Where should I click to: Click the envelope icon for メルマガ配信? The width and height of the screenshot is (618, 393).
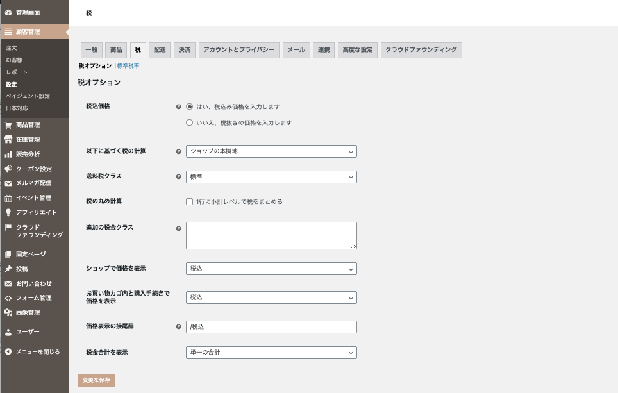(x=8, y=183)
